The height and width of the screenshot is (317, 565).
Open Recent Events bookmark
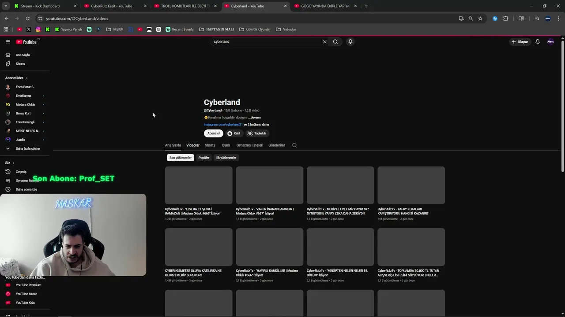pos(180,29)
